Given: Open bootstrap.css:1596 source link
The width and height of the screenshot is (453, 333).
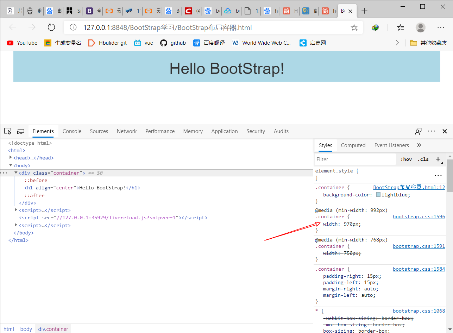Looking at the screenshot, I should 419,217.
